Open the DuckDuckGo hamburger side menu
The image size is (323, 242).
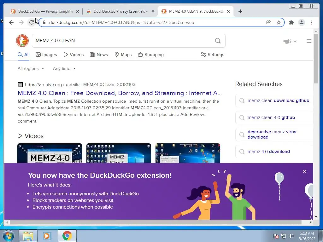(x=309, y=41)
